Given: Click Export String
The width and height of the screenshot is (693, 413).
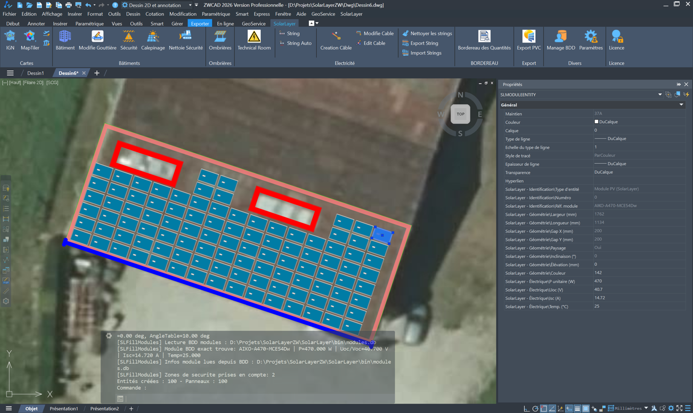Looking at the screenshot, I should pyautogui.click(x=420, y=43).
